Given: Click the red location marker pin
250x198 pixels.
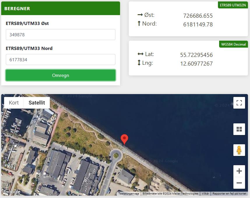Looking at the screenshot, I should point(124,139).
